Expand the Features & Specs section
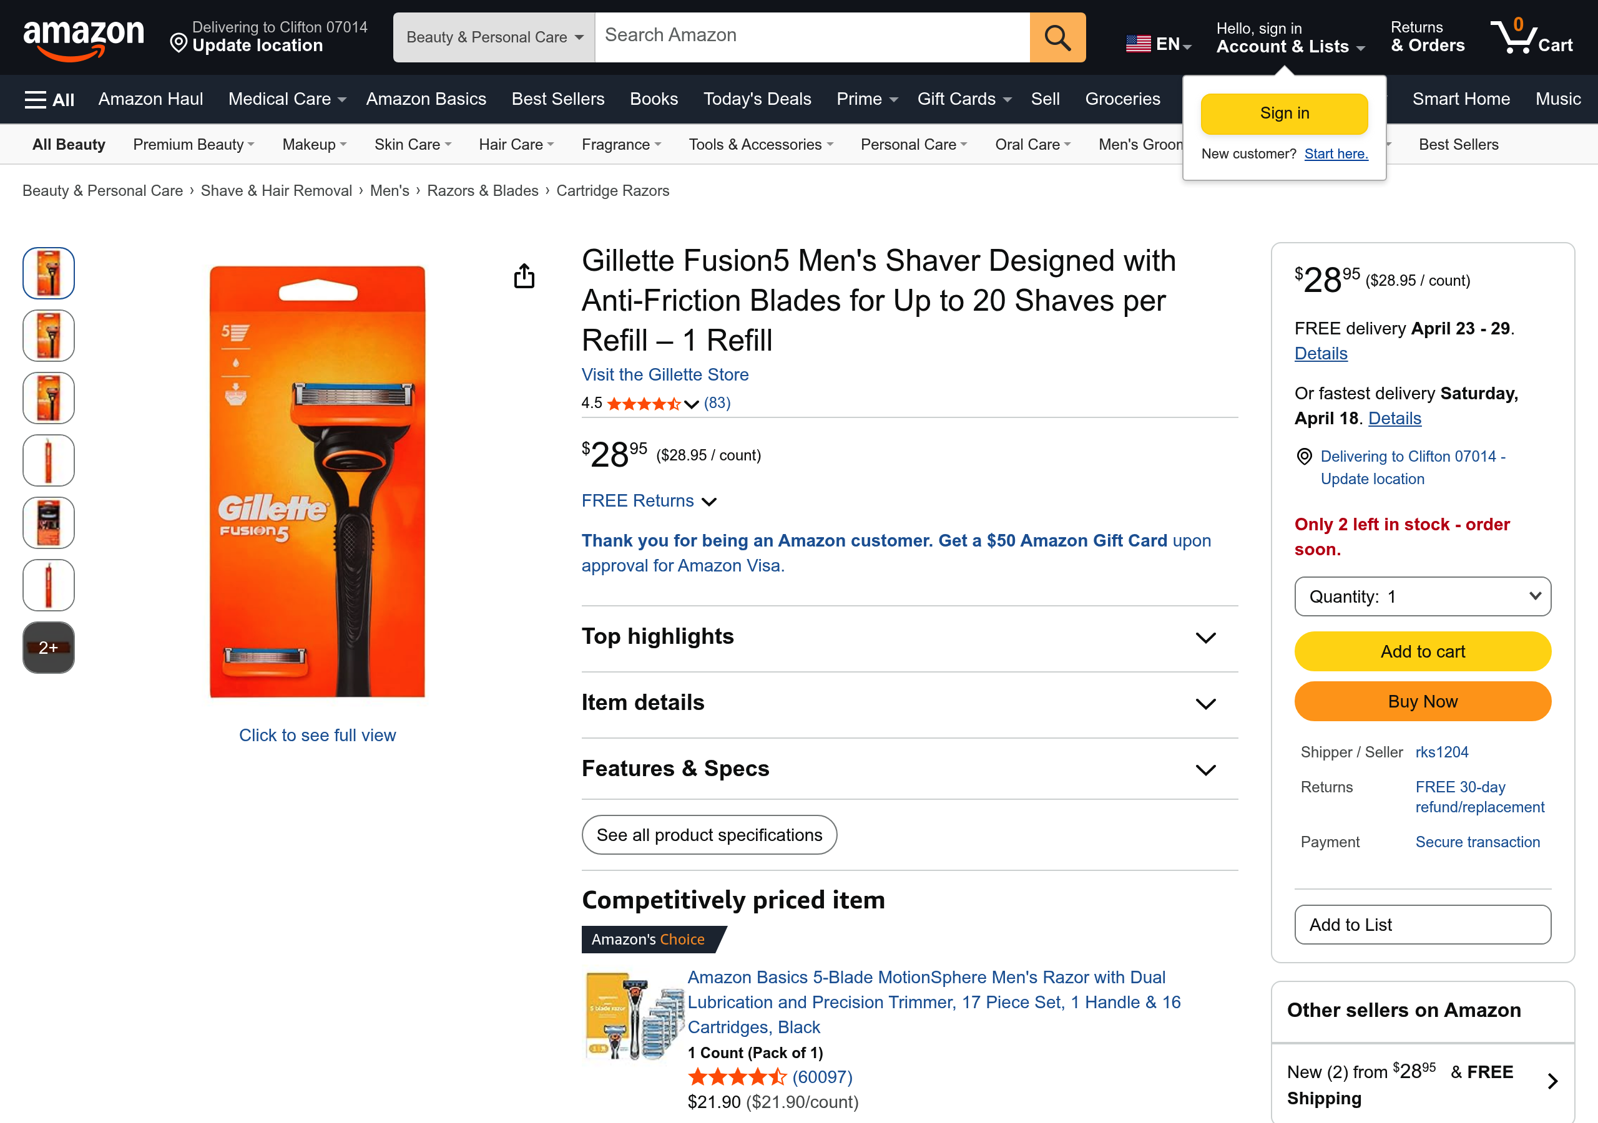Viewport: 1598px width, 1123px height. coord(1206,771)
